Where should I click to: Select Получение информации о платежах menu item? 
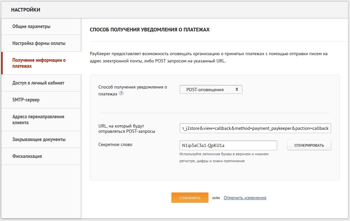pyautogui.click(x=39, y=63)
